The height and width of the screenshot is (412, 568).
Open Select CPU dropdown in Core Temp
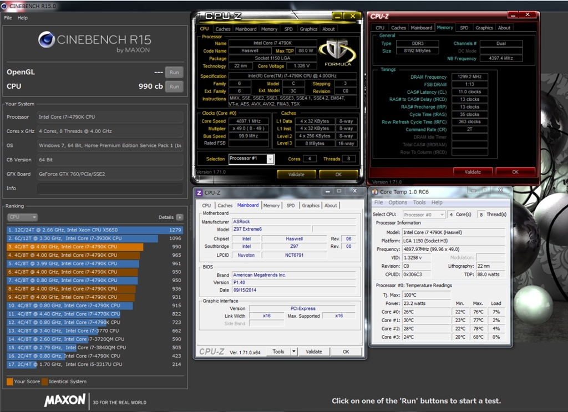coord(424,215)
